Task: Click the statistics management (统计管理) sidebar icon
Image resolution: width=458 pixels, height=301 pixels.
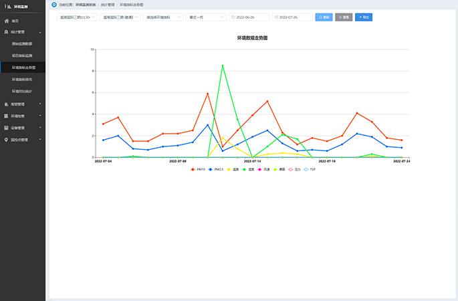Action: pyautogui.click(x=6, y=31)
